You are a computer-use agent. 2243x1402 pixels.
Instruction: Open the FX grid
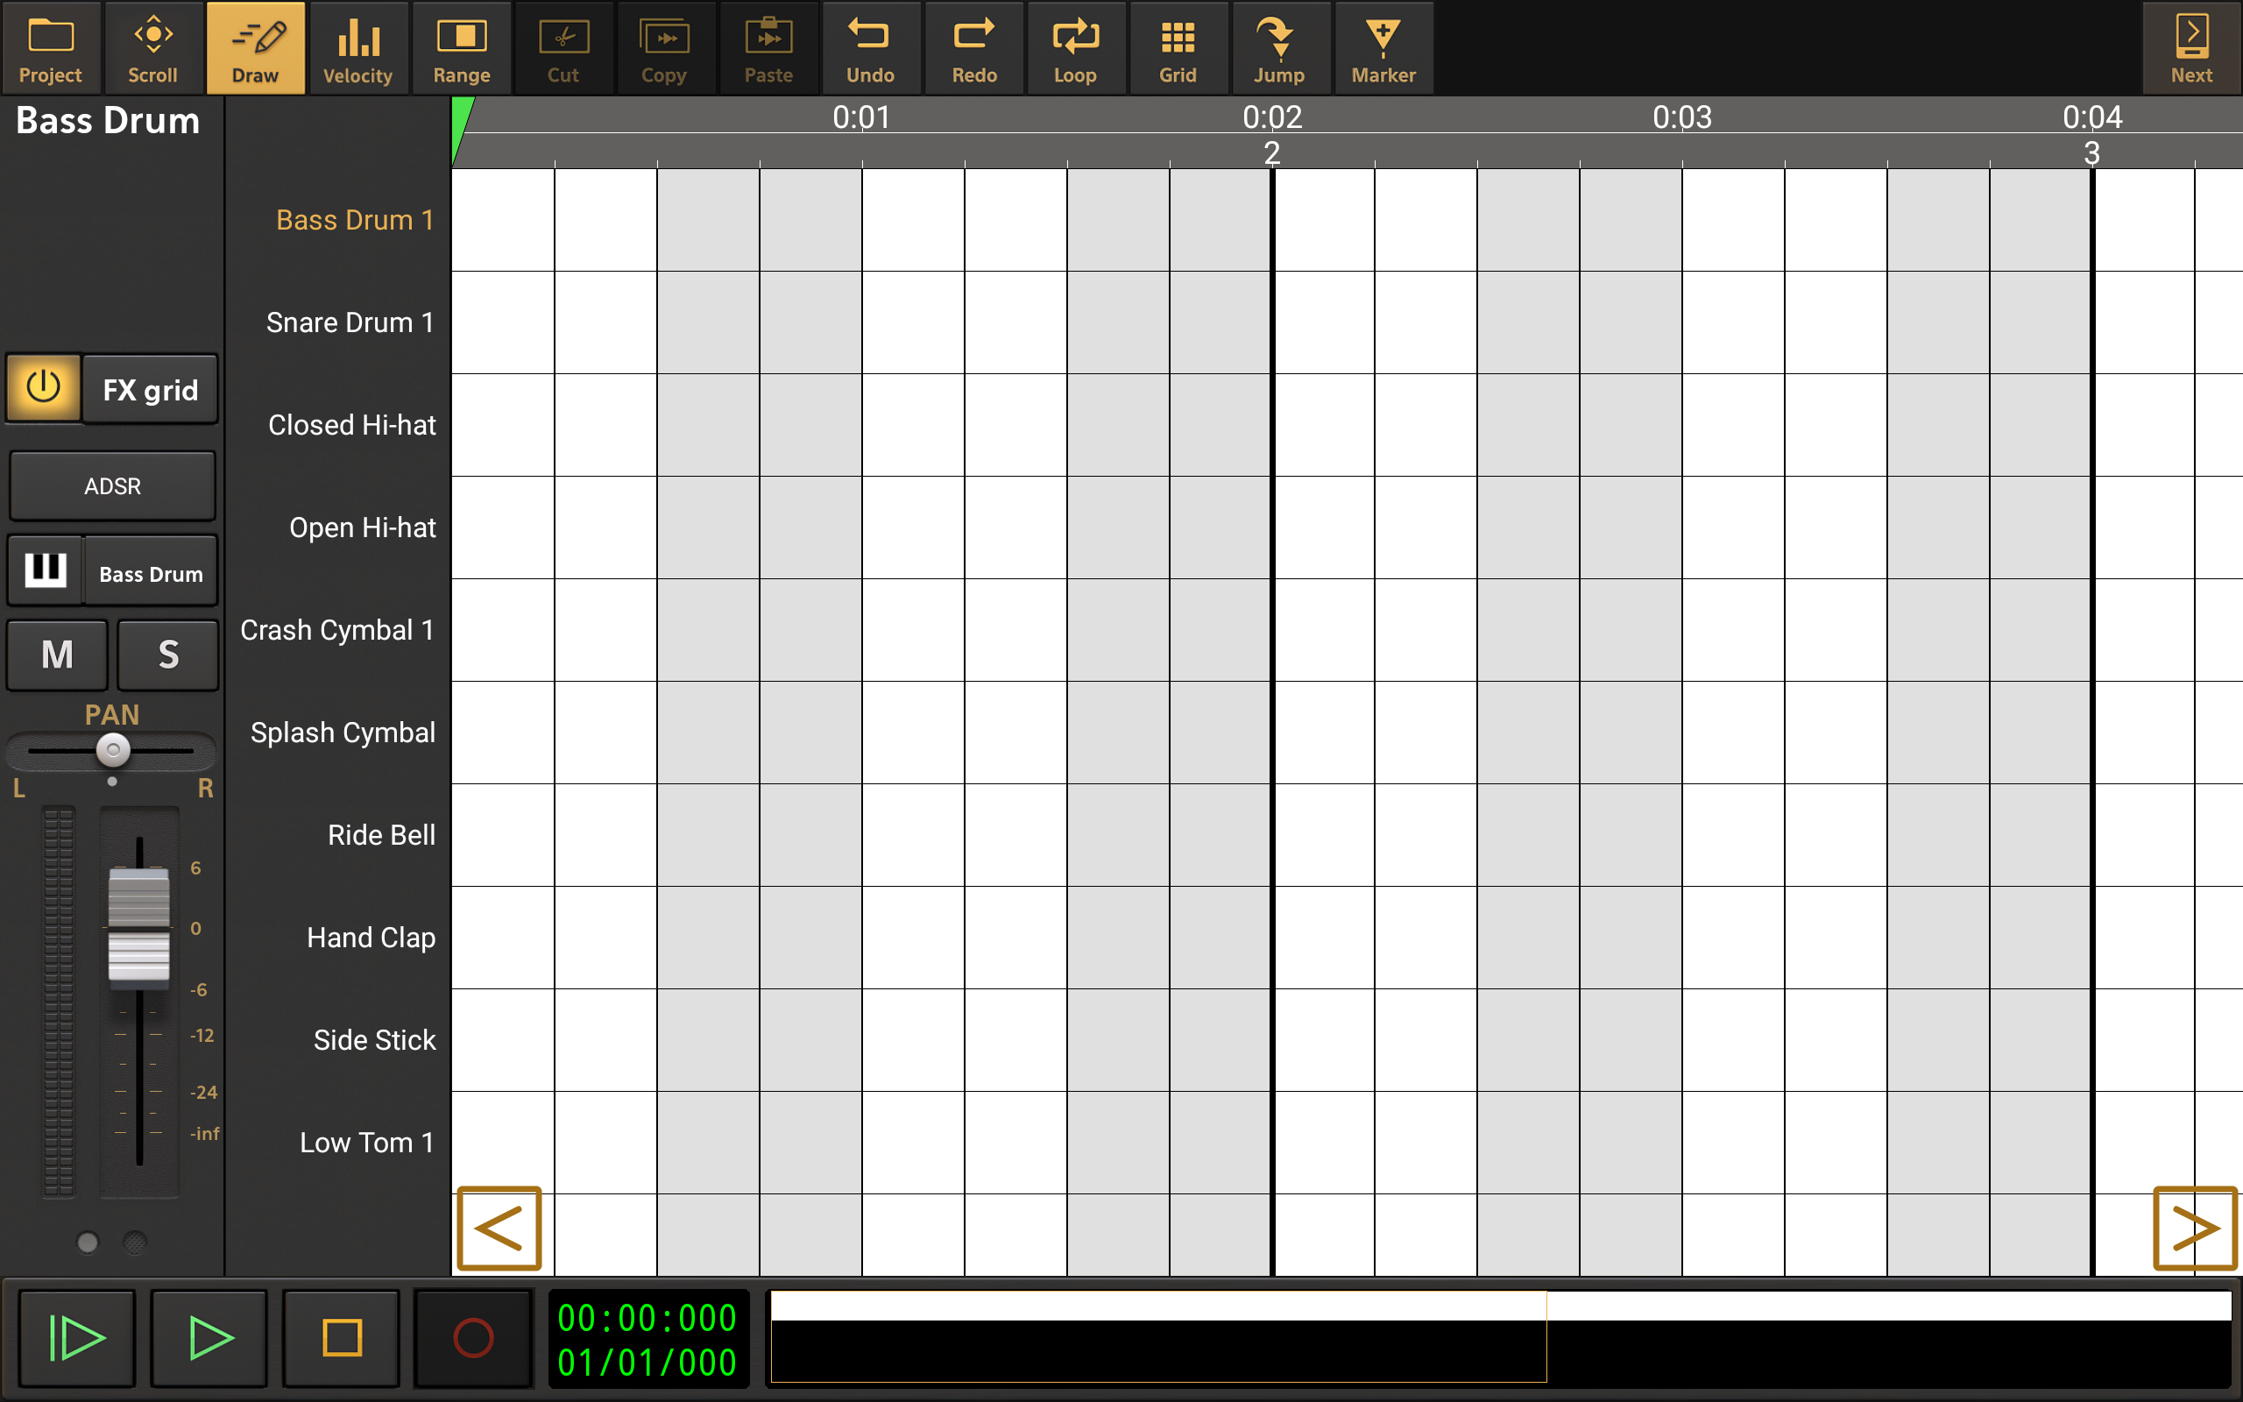click(x=150, y=389)
